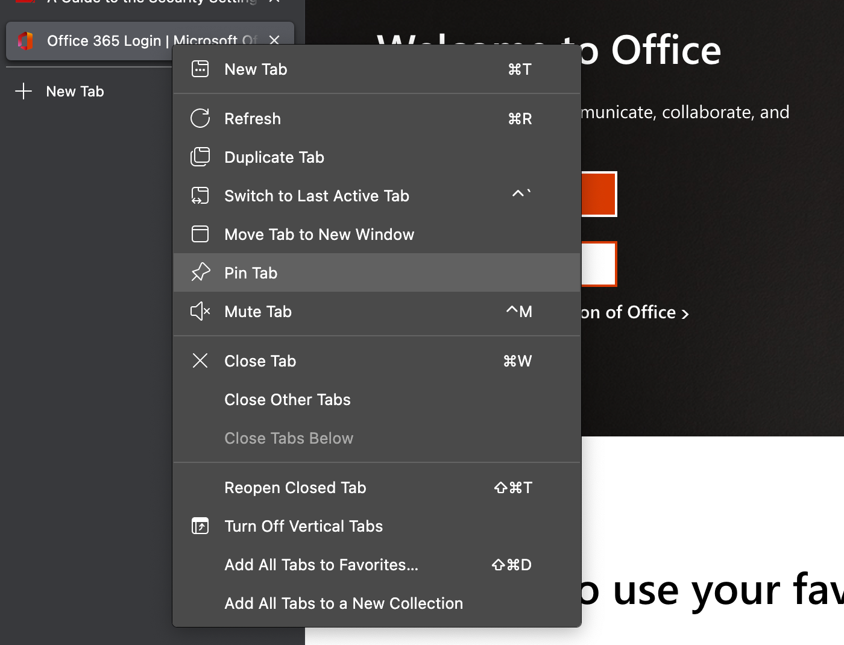Click the Duplicate Tab icon

pos(200,157)
